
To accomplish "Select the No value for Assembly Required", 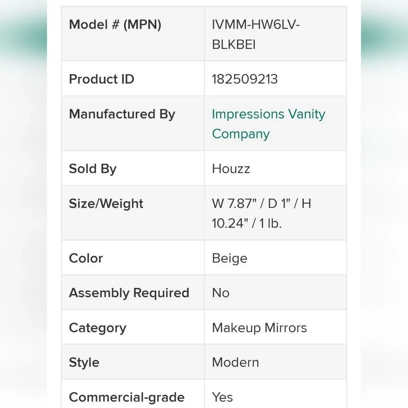I will pyautogui.click(x=221, y=293).
